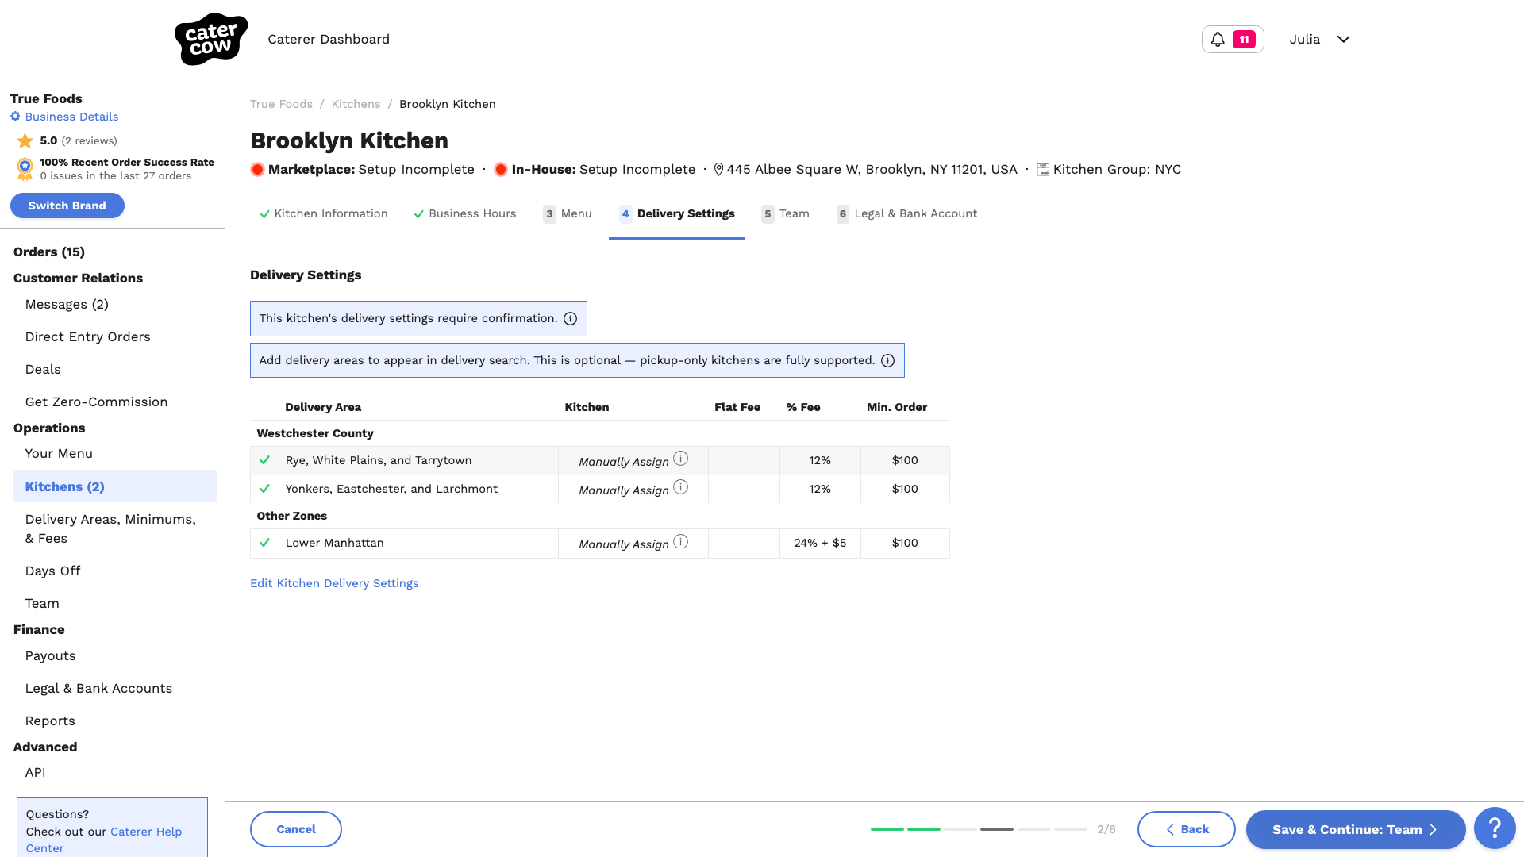The height and width of the screenshot is (857, 1524).
Task: Click info icon beside Rye row's Manually Assign
Action: click(x=681, y=459)
